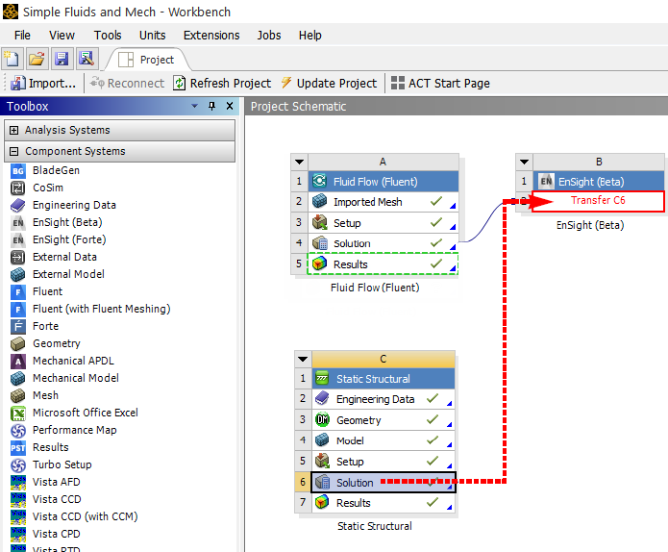This screenshot has height=552, width=668.
Task: Click Update Project button
Action: pyautogui.click(x=329, y=83)
